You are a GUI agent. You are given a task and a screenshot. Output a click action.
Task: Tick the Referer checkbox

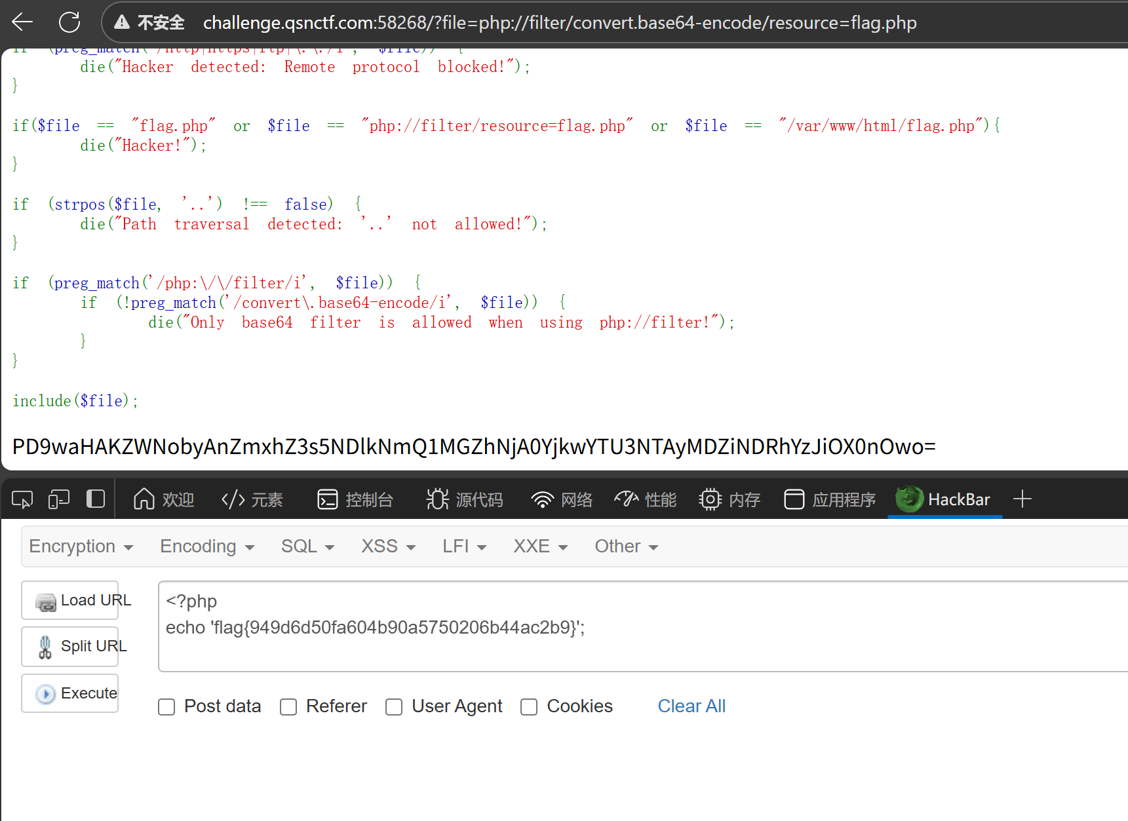(288, 707)
